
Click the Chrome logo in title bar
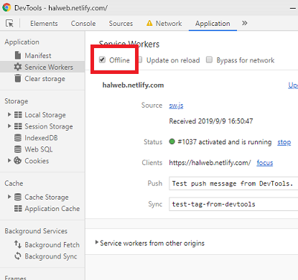pos(6,7)
